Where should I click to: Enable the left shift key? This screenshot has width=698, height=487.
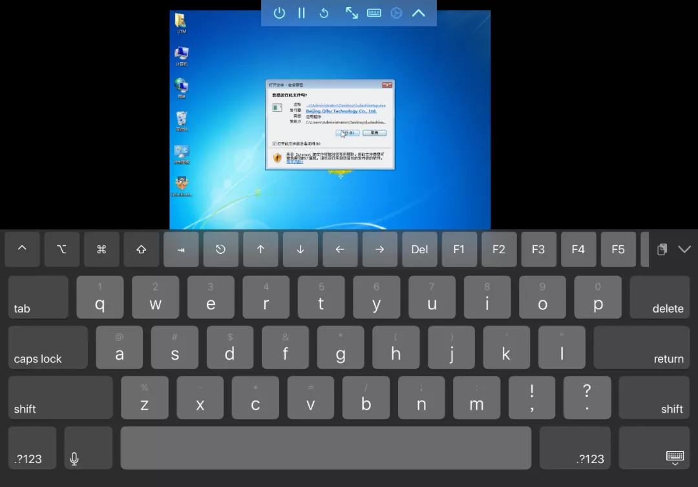click(x=59, y=398)
